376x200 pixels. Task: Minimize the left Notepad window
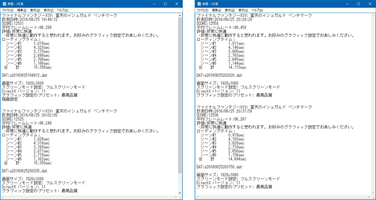pyautogui.click(x=154, y=4)
